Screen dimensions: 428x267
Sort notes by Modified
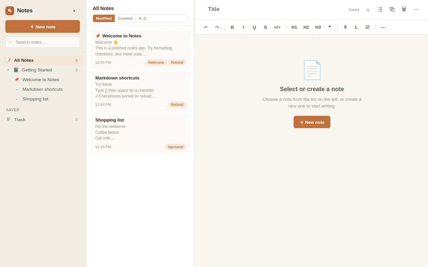(104, 18)
